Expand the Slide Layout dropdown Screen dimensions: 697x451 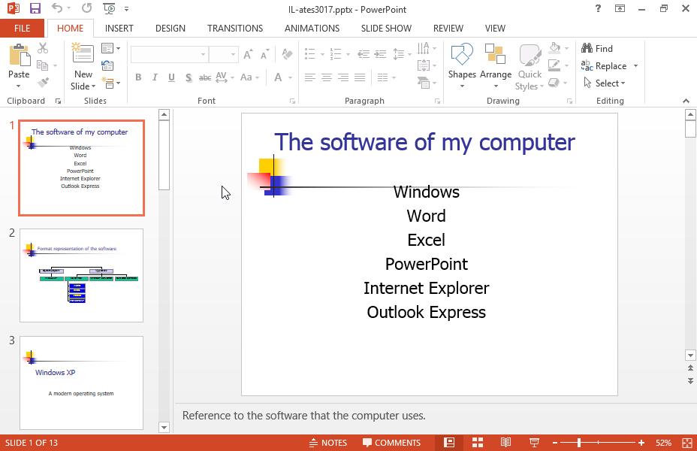coord(110,48)
